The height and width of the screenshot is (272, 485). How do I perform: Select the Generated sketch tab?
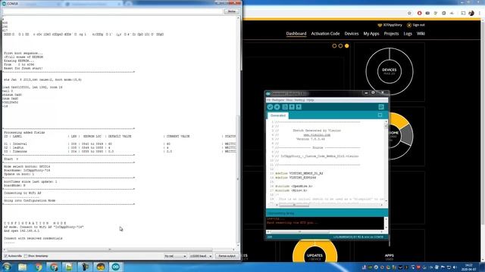278,116
